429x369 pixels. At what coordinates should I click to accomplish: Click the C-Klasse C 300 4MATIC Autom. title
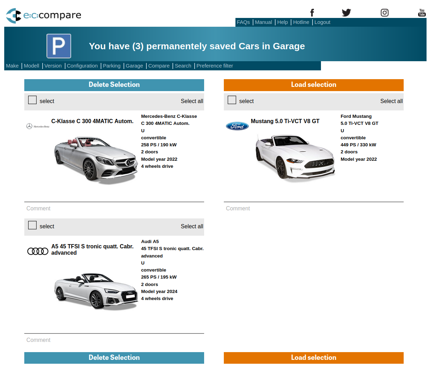[92, 121]
